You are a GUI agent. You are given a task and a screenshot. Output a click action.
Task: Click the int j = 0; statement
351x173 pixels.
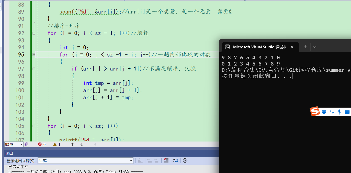pyautogui.click(x=74, y=47)
